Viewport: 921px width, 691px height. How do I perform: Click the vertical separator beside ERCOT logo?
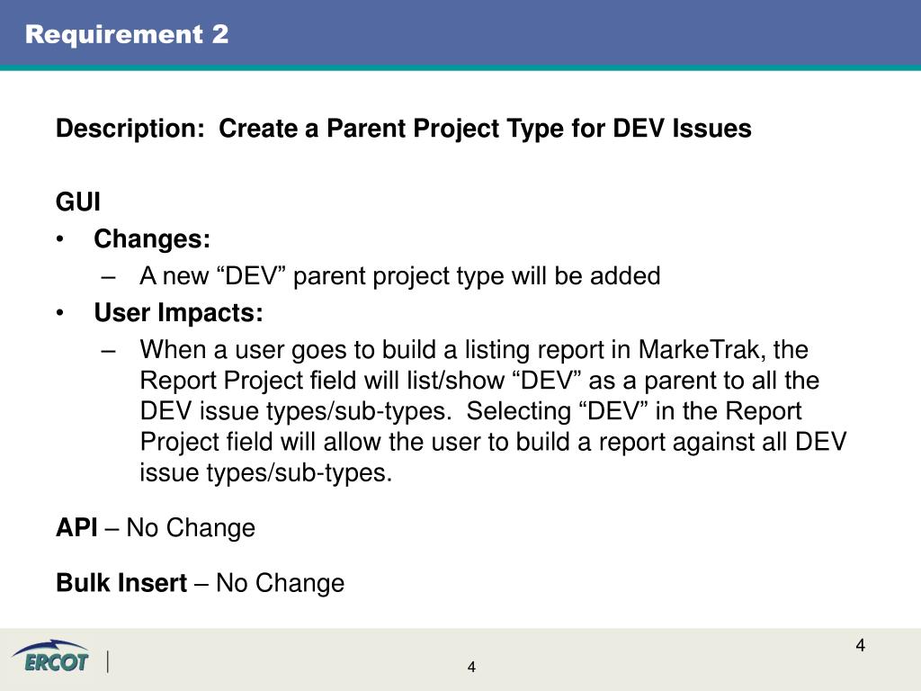click(108, 662)
